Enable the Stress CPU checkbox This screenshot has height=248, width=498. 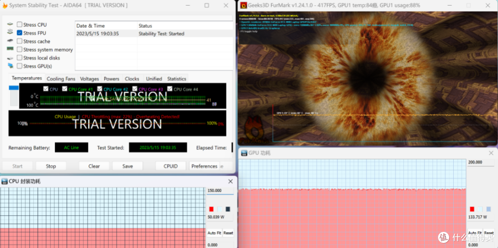(19, 25)
